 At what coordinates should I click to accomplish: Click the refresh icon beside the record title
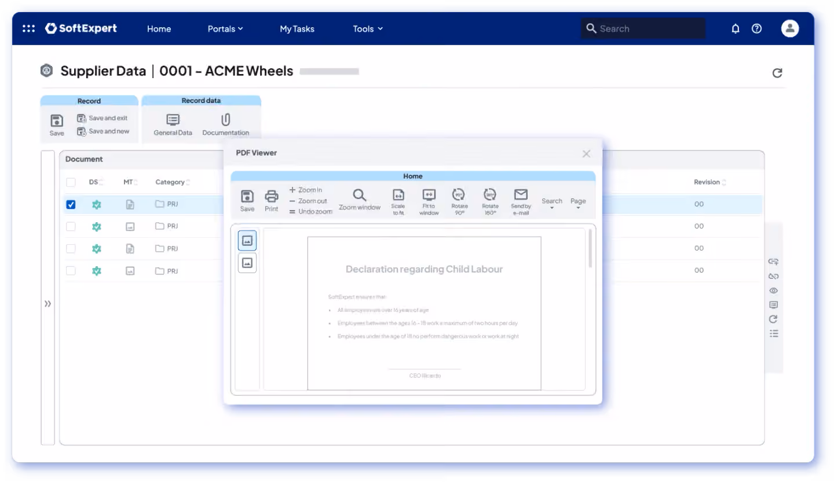click(x=777, y=73)
